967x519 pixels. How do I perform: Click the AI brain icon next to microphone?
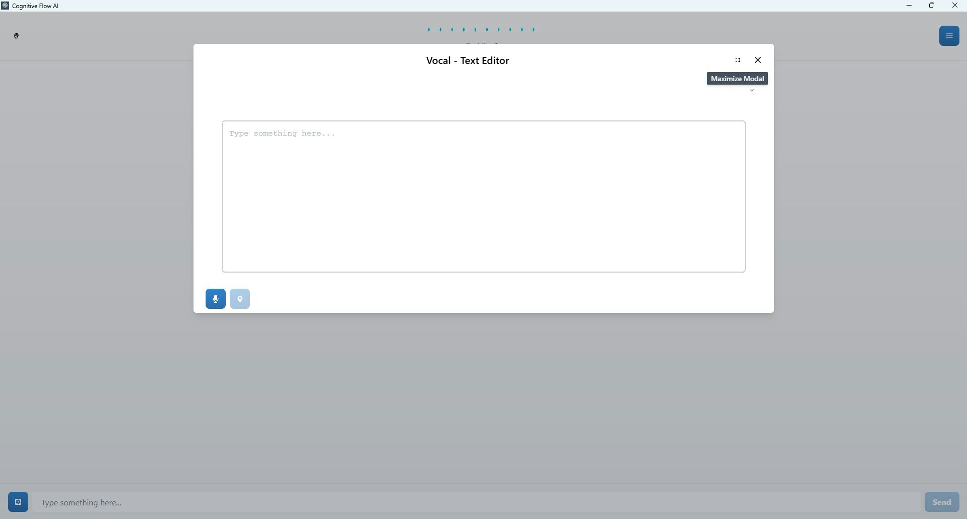tap(239, 298)
